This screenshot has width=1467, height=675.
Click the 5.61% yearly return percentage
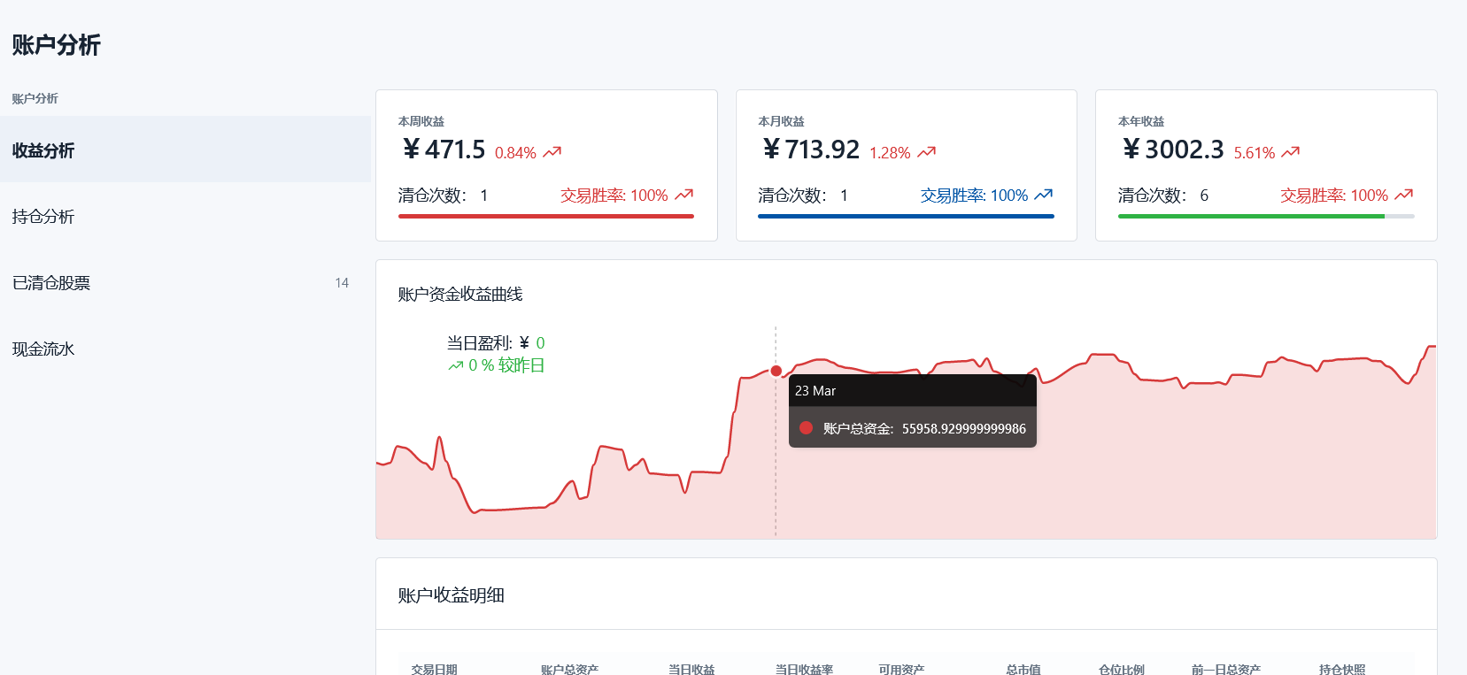pos(1255,153)
